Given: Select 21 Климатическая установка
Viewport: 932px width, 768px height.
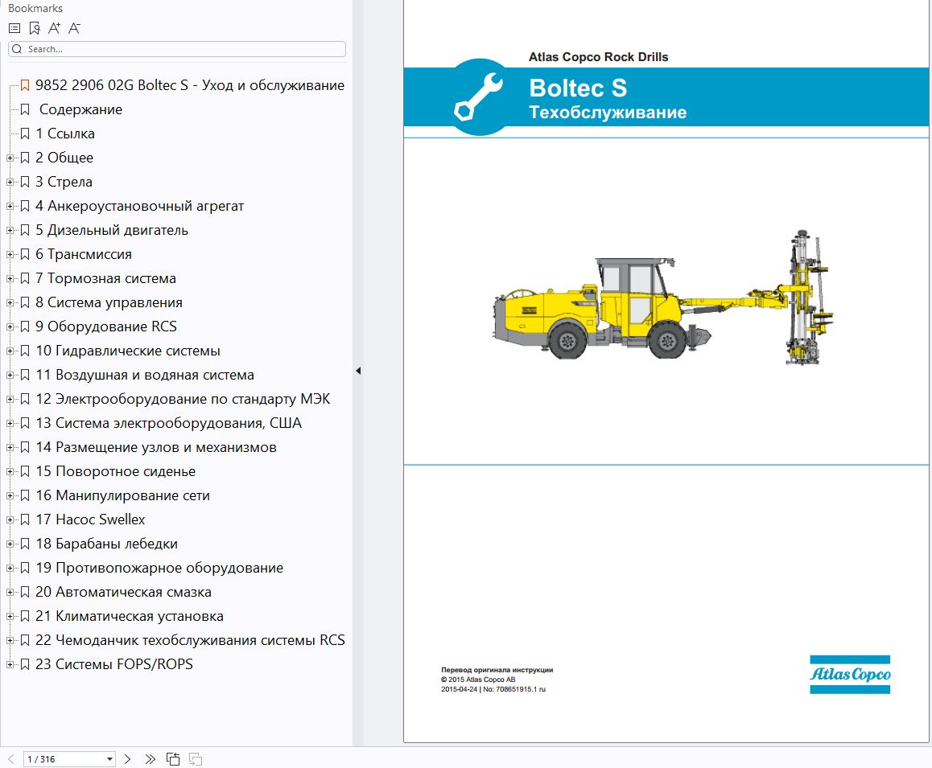Looking at the screenshot, I should pyautogui.click(x=129, y=616).
